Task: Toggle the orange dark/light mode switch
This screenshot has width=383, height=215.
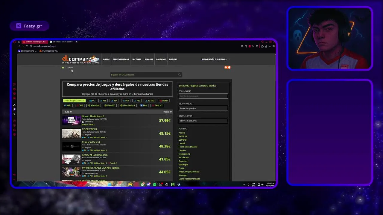Action: pyautogui.click(x=227, y=67)
